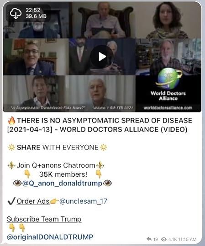Screen dimensions: 205x246
Task: Click the fire emoji before the headline
Action: click(11, 121)
